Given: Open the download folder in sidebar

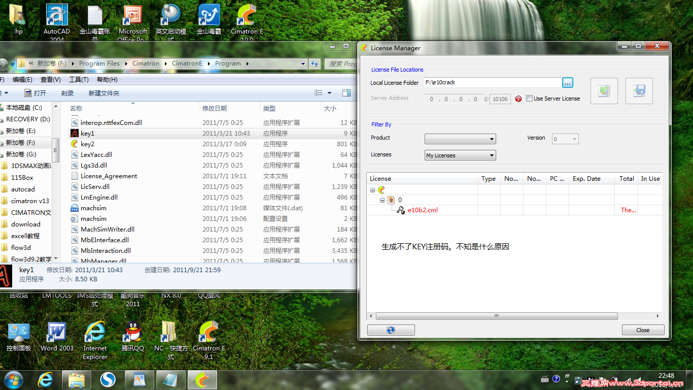Looking at the screenshot, I should click(25, 224).
